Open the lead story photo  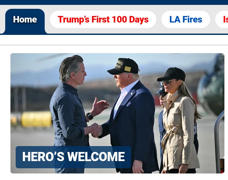[x=117, y=113]
